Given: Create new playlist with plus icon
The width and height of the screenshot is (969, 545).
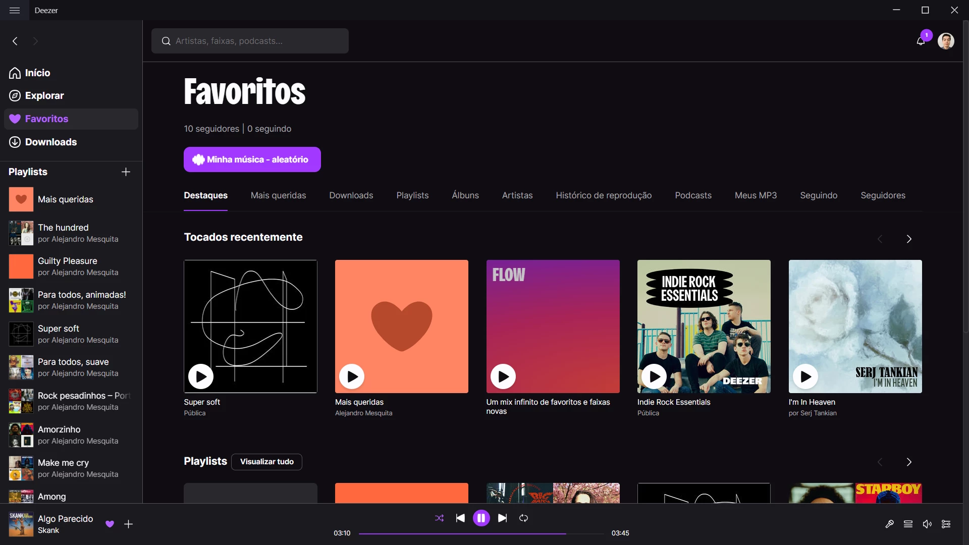Looking at the screenshot, I should point(126,172).
